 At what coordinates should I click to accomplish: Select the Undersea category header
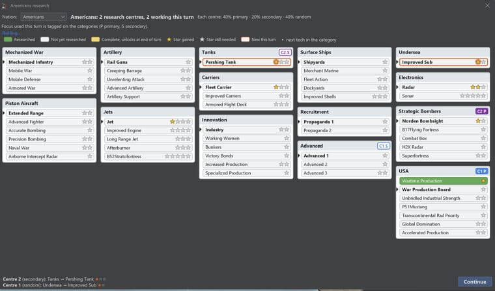pos(443,52)
